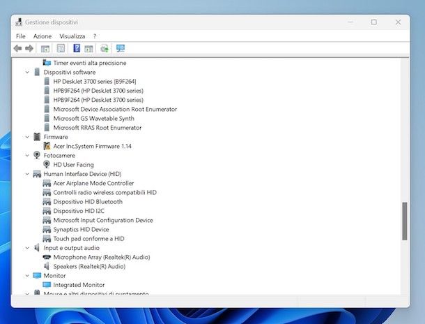This screenshot has height=324, width=425.
Task: Select Microsoft RRAS Root Enumerator
Action: click(98, 127)
